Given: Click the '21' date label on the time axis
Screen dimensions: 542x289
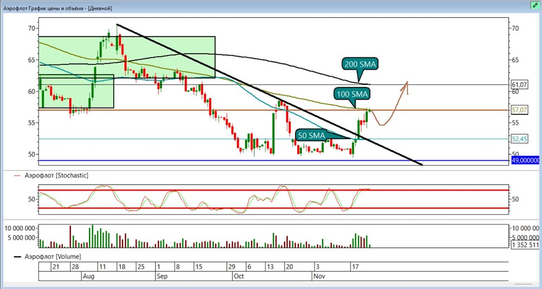Looking at the screenshot, I should (56, 267).
